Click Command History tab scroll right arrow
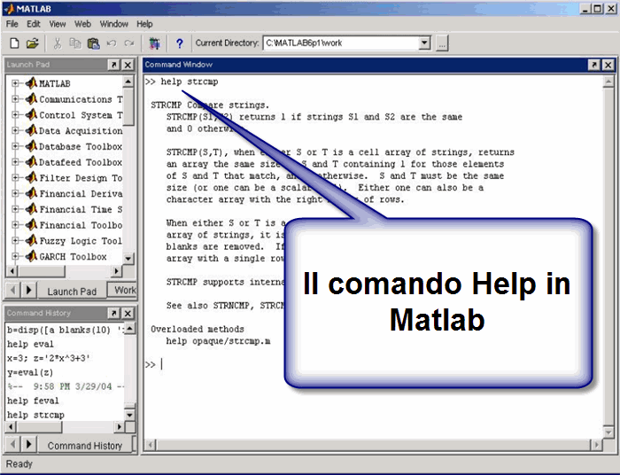The width and height of the screenshot is (620, 475). click(x=28, y=444)
